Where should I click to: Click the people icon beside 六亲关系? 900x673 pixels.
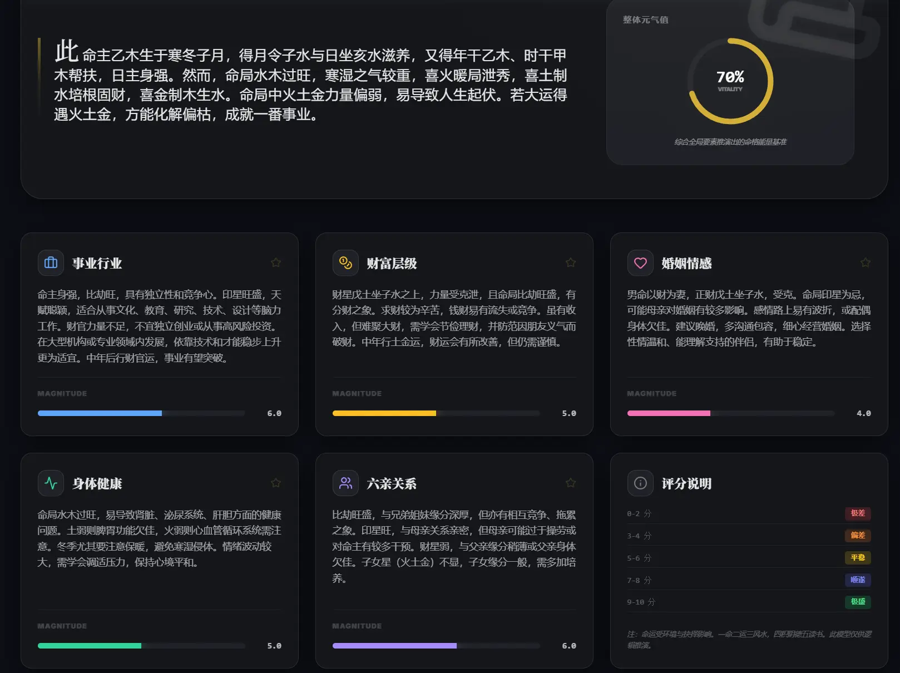pyautogui.click(x=345, y=483)
